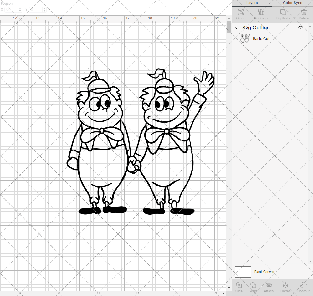Viewport: 313px width, 296px height.
Task: Click the Layers panel scroll-down arrow
Action: pos(310,262)
